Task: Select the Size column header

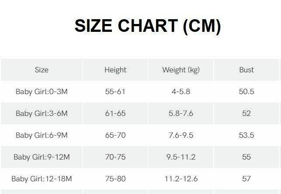Action: (x=42, y=70)
